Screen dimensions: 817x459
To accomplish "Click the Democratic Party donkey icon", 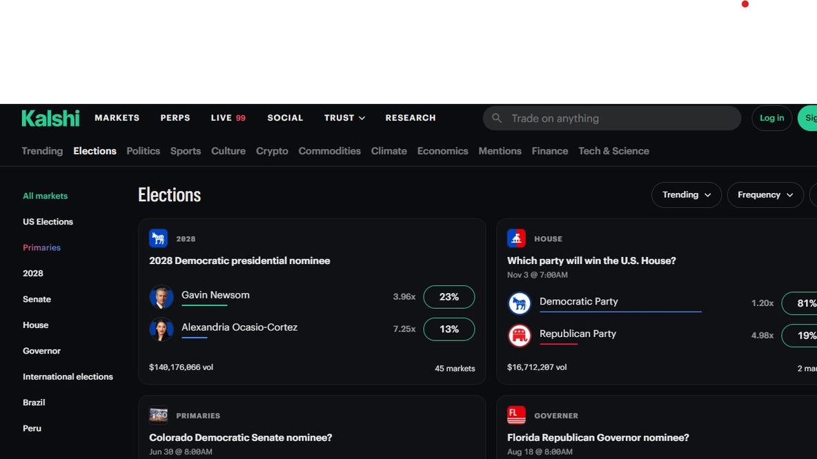I will point(520,303).
